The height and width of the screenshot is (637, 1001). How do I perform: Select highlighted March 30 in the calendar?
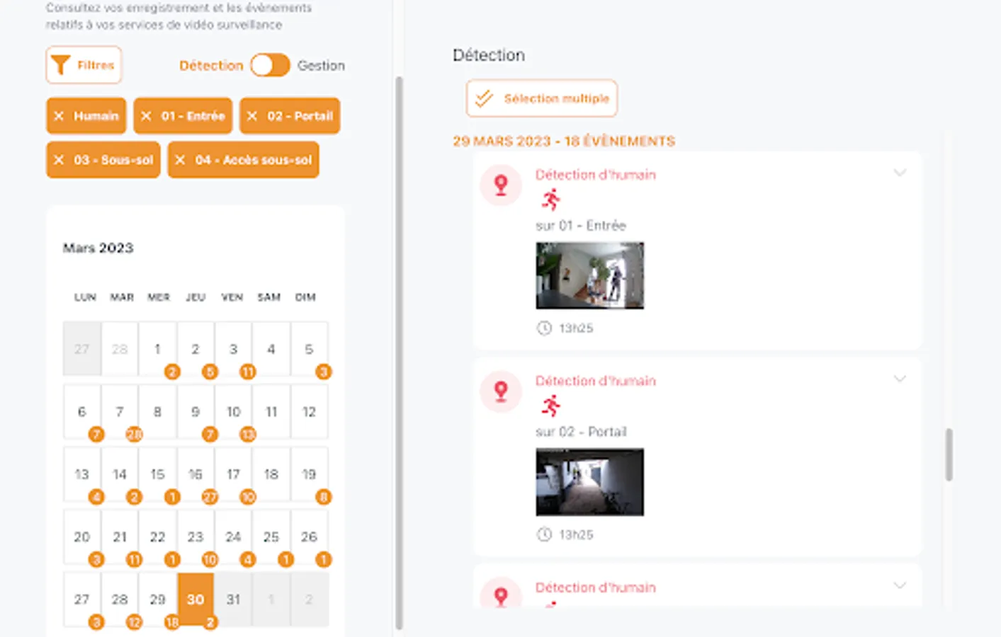coord(196,599)
